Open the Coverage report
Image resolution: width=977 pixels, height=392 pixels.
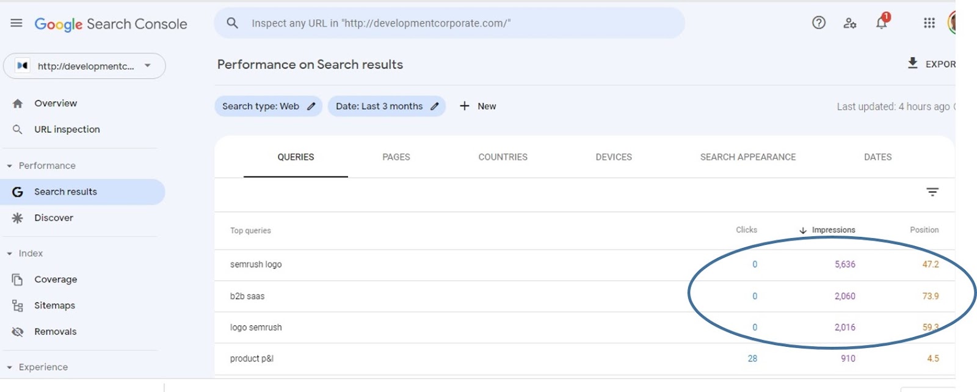tap(56, 280)
